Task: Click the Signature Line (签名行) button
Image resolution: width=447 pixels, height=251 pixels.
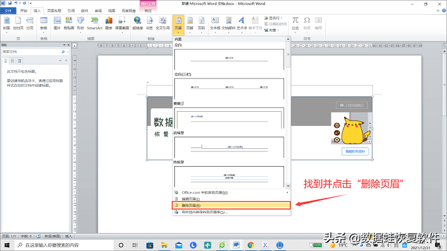Action: [x=273, y=18]
